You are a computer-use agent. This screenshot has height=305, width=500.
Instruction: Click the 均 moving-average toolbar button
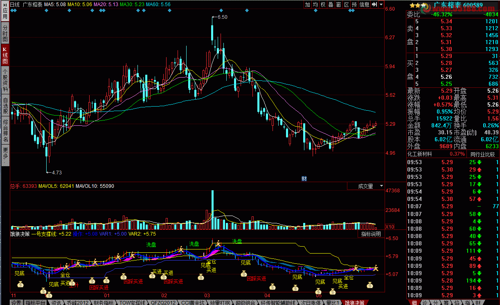pos(315,4)
